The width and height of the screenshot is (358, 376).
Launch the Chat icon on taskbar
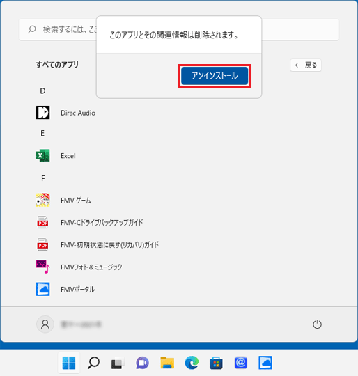pos(142,363)
